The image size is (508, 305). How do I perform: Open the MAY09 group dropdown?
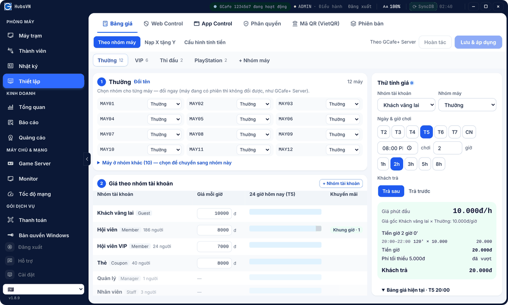point(343,134)
